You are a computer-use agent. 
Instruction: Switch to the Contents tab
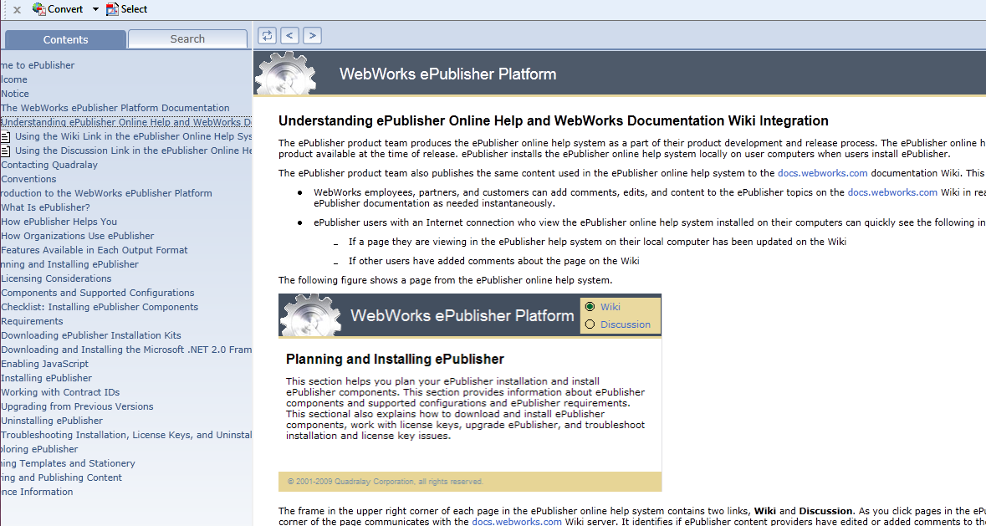65,39
